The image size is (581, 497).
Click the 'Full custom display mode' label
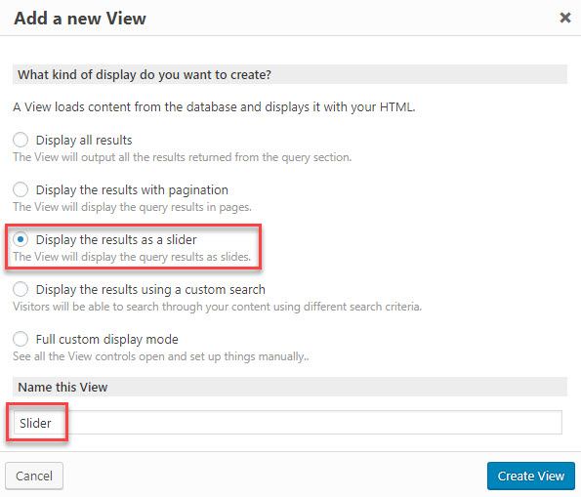coord(107,340)
